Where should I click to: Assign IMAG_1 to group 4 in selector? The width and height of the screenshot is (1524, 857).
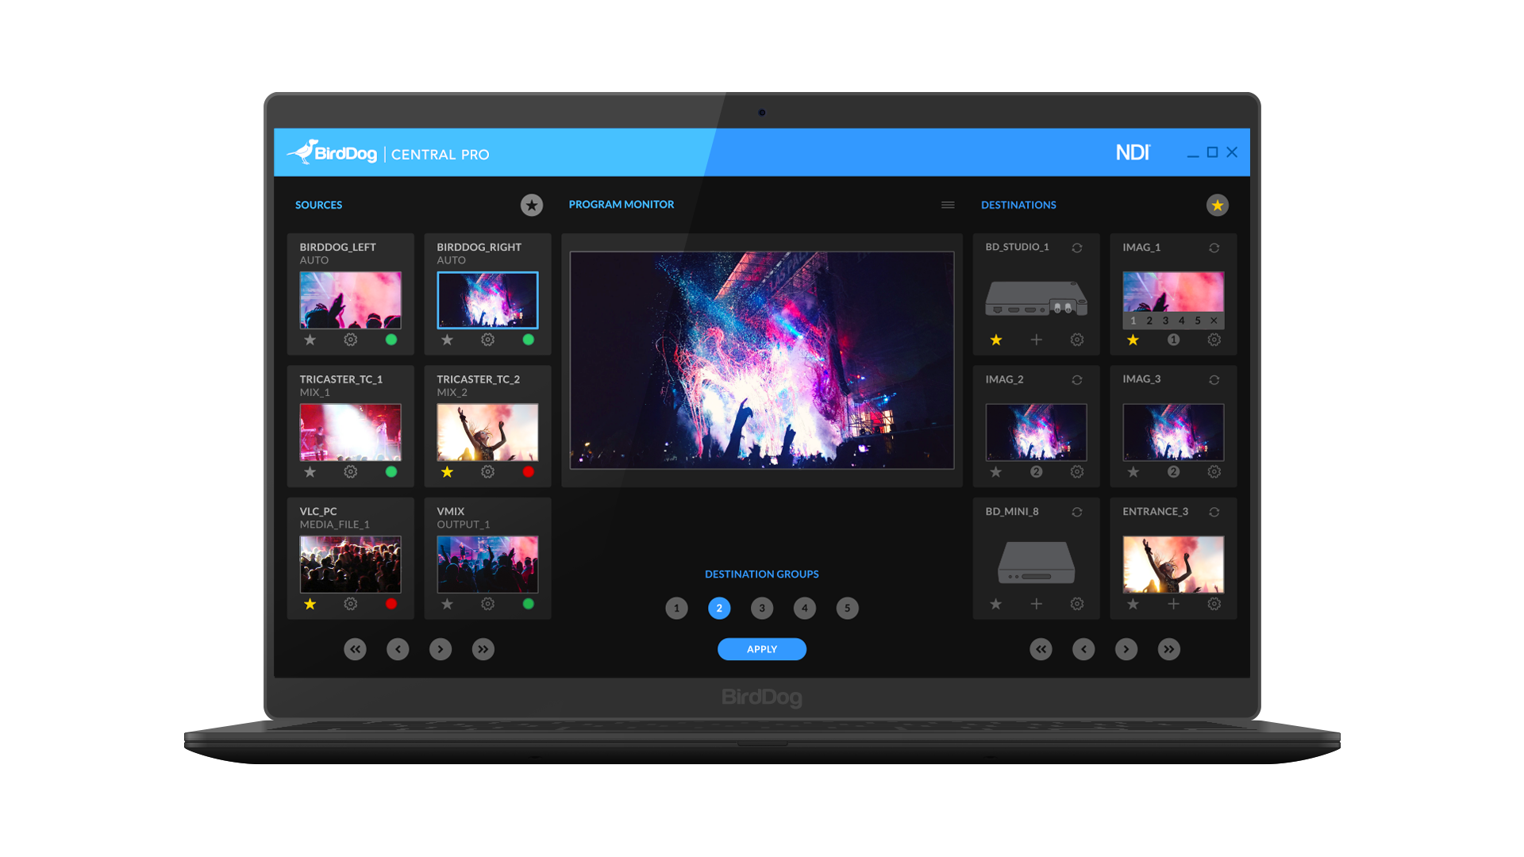(1182, 321)
